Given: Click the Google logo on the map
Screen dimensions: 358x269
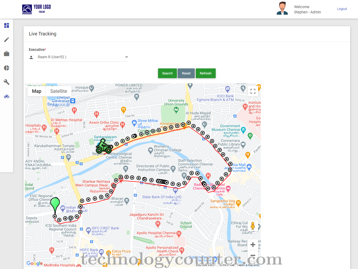Looking at the screenshot, I should (35, 263).
